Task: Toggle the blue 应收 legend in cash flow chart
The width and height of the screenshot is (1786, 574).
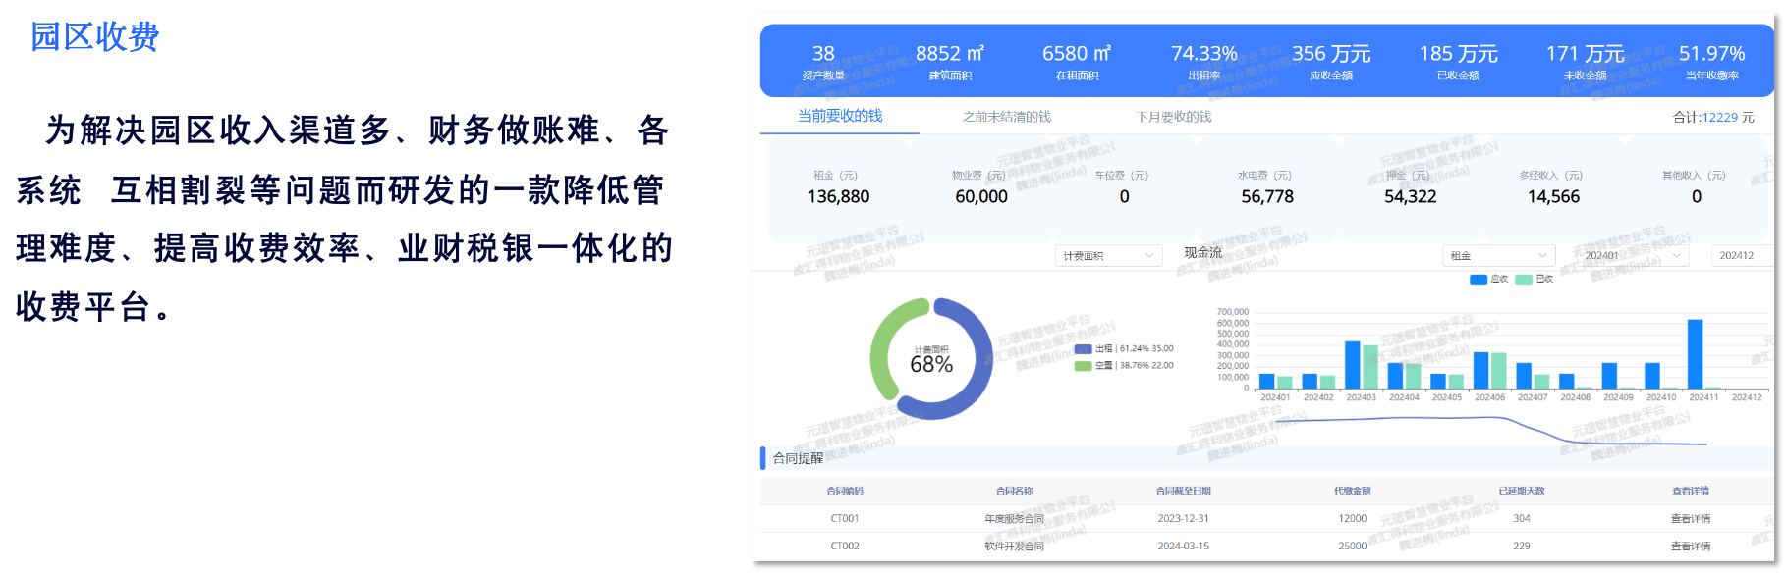Action: 1488,280
